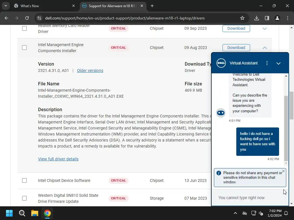The width and height of the screenshot is (294, 220).
Task: Open File Explorer from taskbar
Action: pos(35,213)
